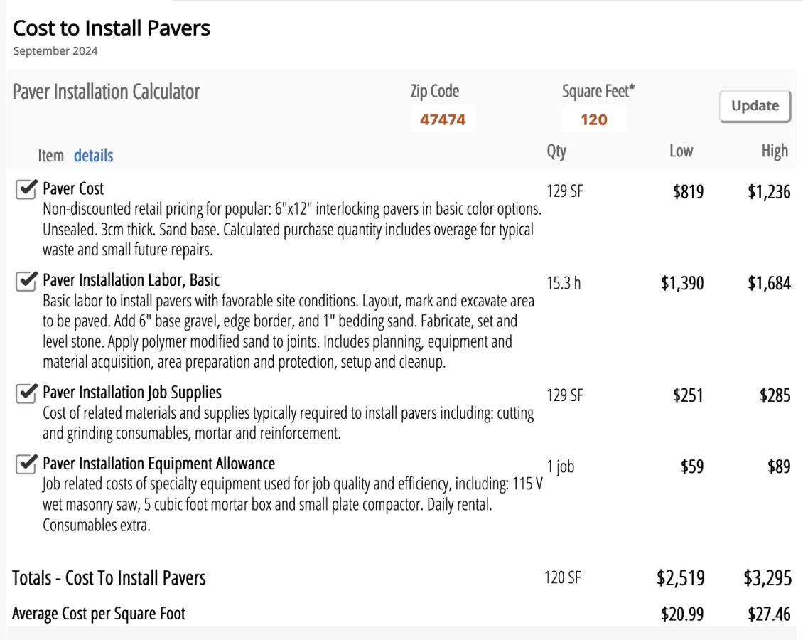
Task: Click the High column header
Action: (x=774, y=151)
